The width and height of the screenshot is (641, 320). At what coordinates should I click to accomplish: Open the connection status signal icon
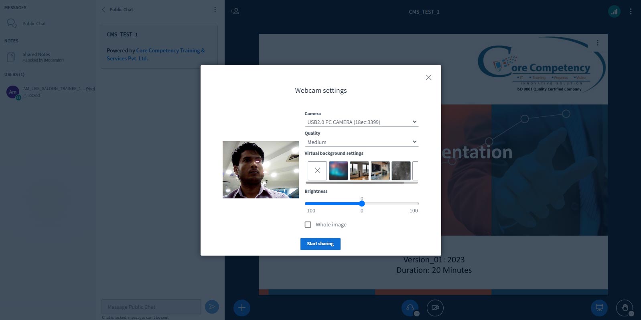pos(614,12)
